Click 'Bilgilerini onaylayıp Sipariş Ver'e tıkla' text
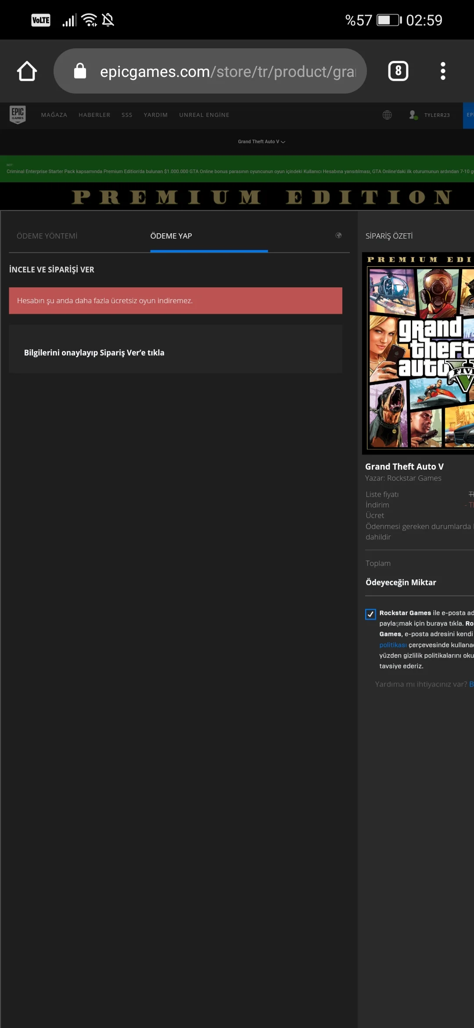This screenshot has width=474, height=1028. [94, 353]
